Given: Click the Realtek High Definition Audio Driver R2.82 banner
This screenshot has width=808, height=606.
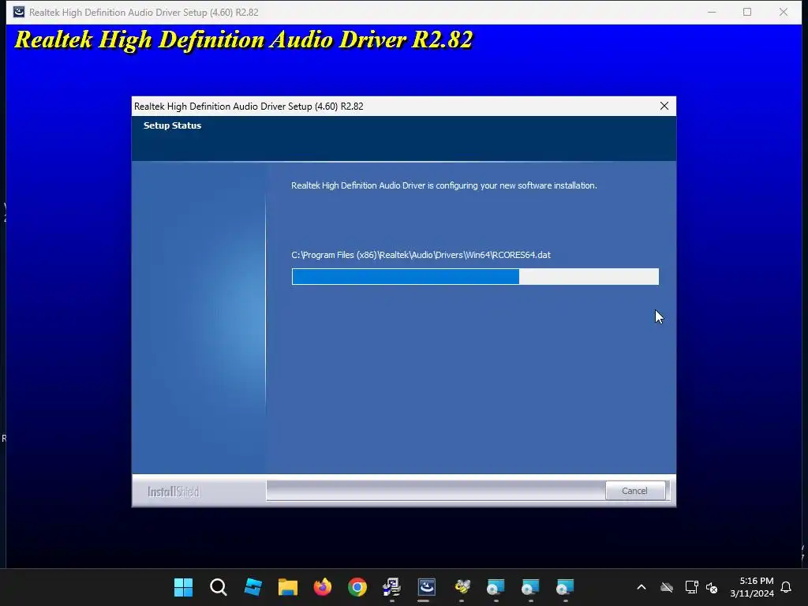Looking at the screenshot, I should 244,39.
